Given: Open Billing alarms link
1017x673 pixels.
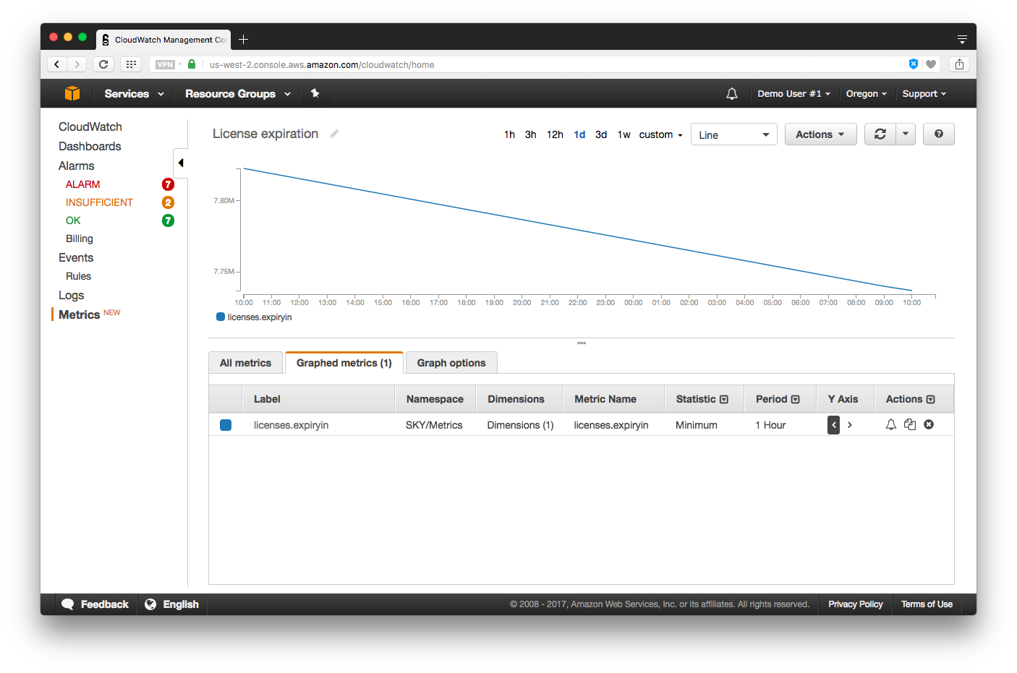Looking at the screenshot, I should (80, 239).
